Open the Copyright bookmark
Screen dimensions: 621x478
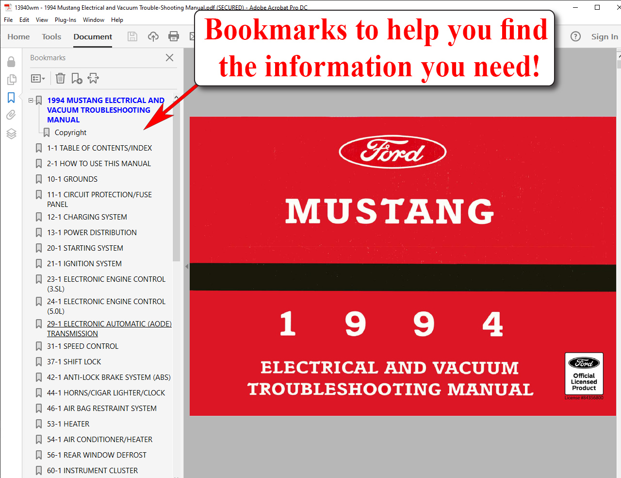click(x=70, y=132)
